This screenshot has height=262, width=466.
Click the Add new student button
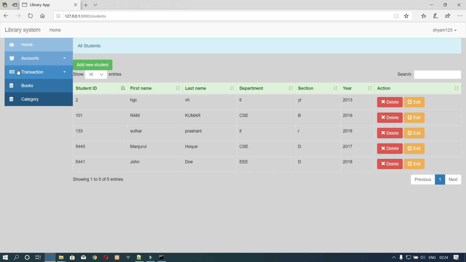[x=93, y=65]
